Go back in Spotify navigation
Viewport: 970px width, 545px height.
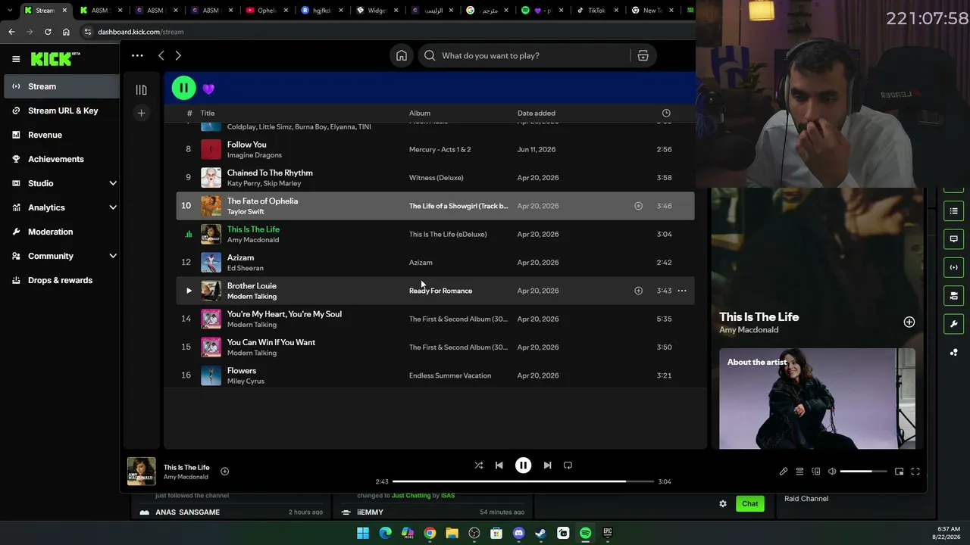[x=161, y=55]
